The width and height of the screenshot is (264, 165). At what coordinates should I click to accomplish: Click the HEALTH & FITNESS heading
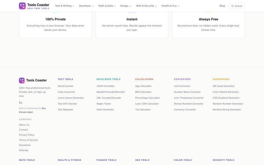point(69,160)
